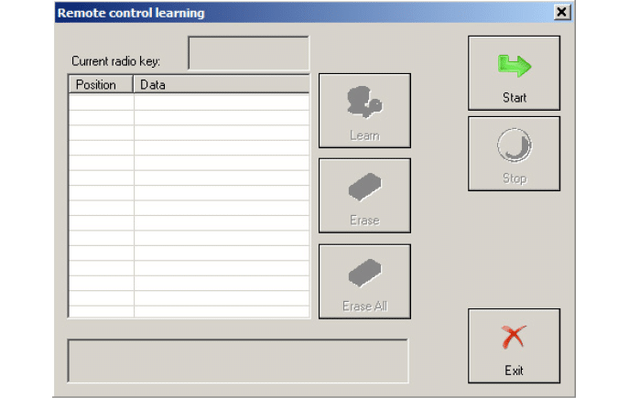Click the head-and-key Learn icon
This screenshot has width=629, height=398.
pos(364,102)
